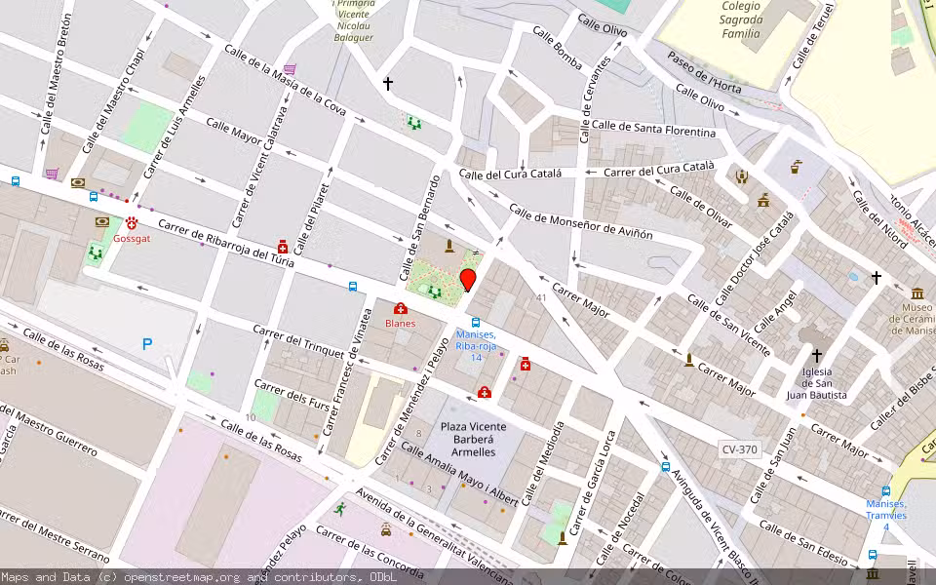Click the Plaza Vicente Barberá Armelles label
936x585 pixels.
click(x=477, y=441)
